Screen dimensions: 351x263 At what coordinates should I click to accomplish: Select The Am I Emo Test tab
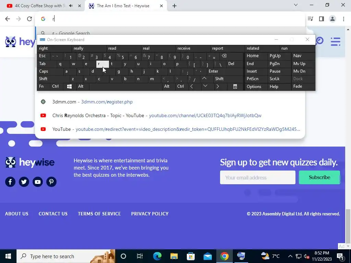pyautogui.click(x=123, y=6)
